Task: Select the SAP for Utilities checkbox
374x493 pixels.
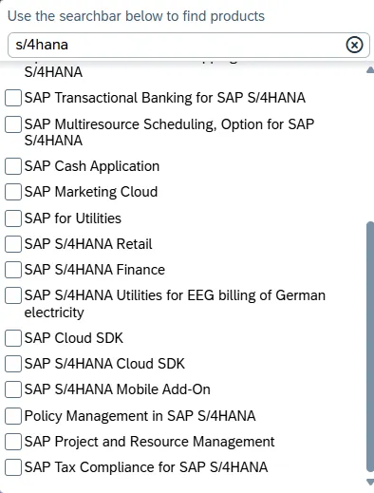Action: coord(13,218)
